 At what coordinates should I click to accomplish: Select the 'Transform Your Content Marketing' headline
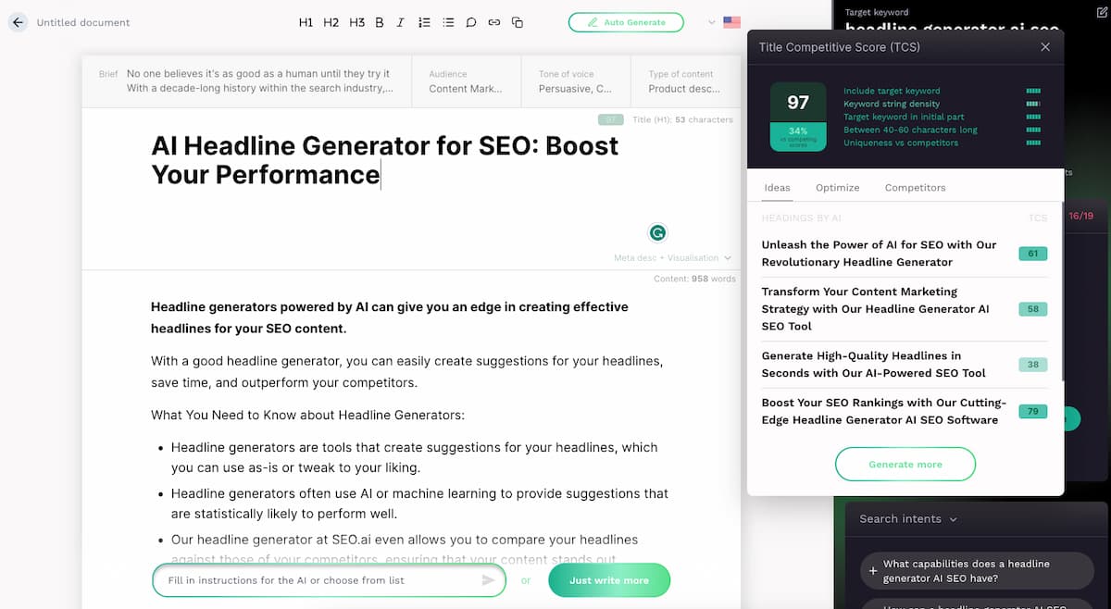[876, 309]
